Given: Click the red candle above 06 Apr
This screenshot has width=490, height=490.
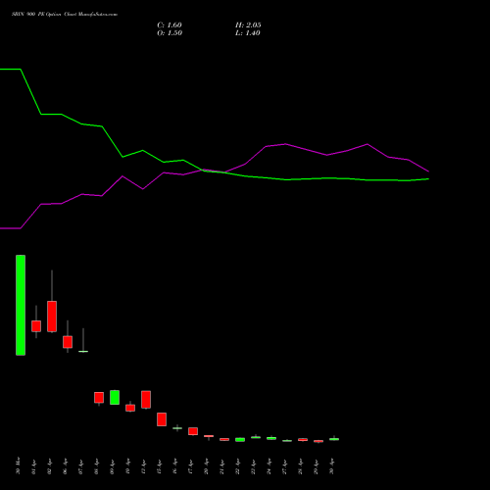Looking at the screenshot, I should pos(68,342).
